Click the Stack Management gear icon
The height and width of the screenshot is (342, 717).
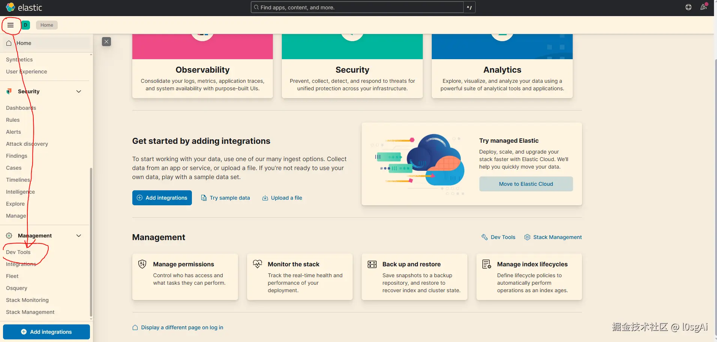(527, 237)
